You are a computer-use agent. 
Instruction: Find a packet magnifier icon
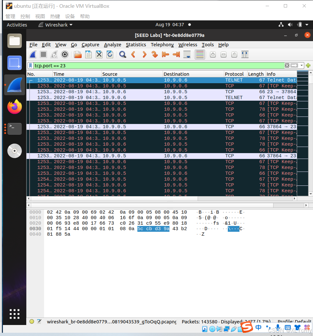tap(123, 54)
